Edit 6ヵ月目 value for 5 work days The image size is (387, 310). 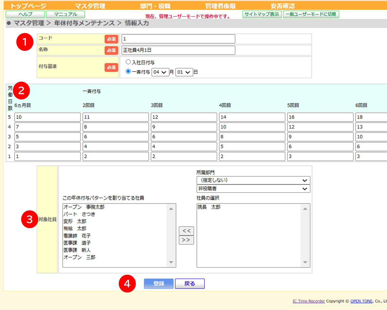[47, 117]
